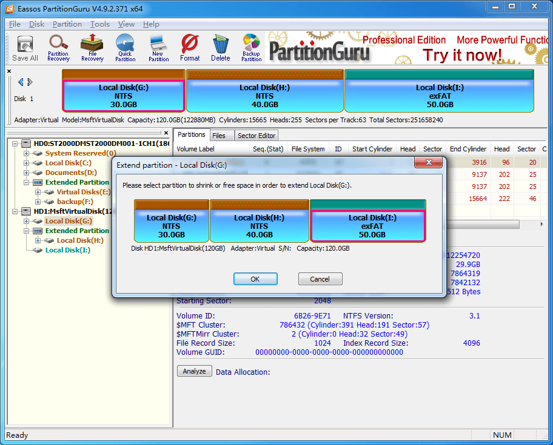Select Local Disk(G:) in the tree

pyautogui.click(x=69, y=221)
